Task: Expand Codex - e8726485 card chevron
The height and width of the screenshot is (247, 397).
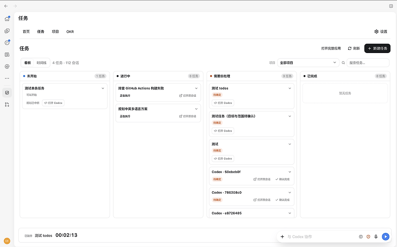Action: pos(290,213)
